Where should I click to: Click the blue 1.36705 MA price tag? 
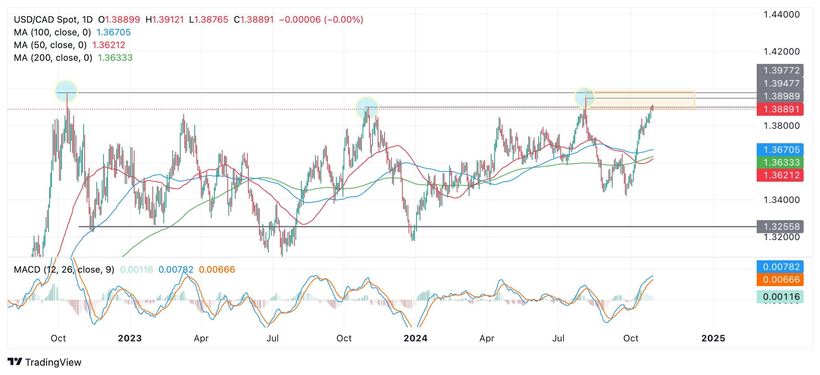coord(780,150)
